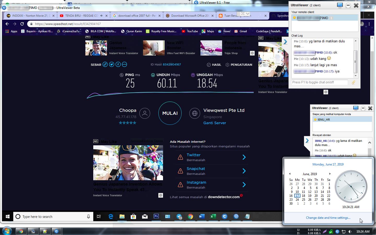The height and width of the screenshot is (235, 376).
Task: Share result on Facebook icon
Action: tap(118, 64)
